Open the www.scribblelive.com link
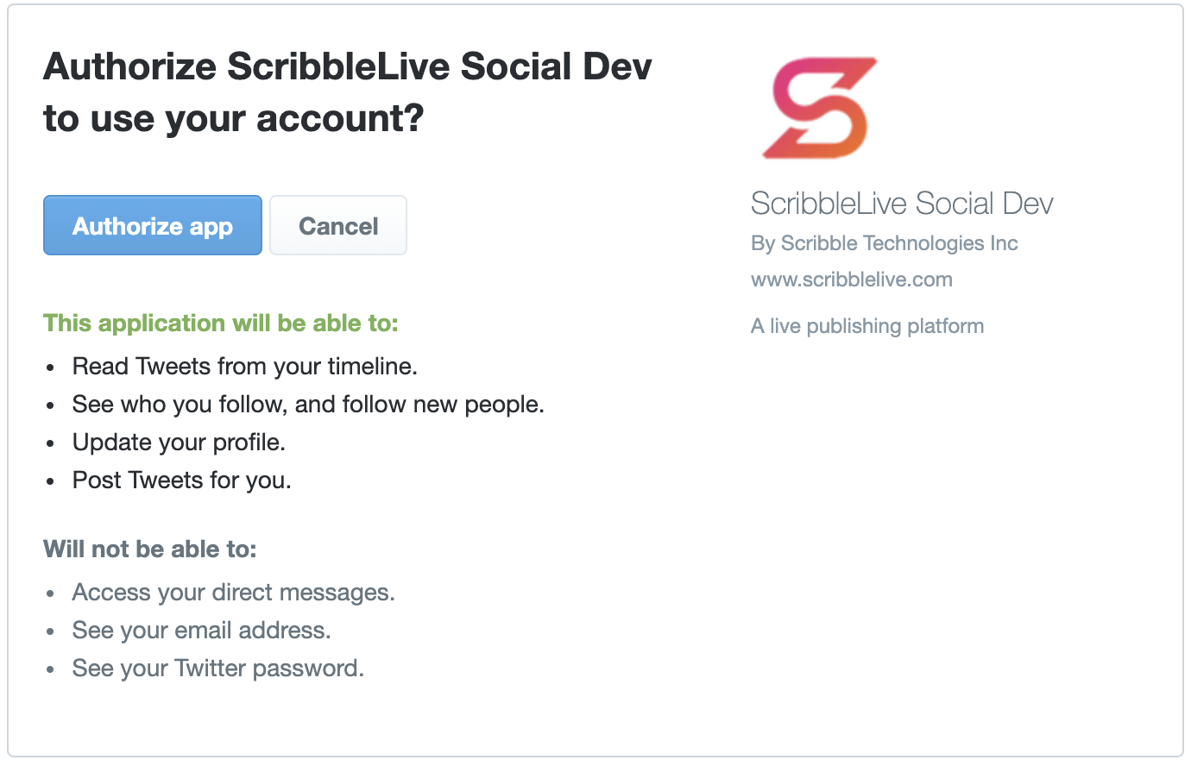1191x766 pixels. click(852, 279)
